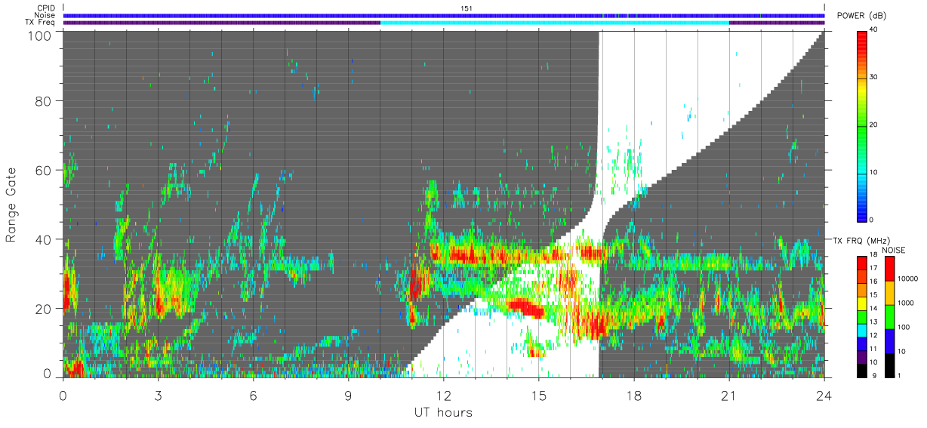Click the 30 label on POWER colorbar
The height and width of the screenshot is (428, 927).
point(874,77)
